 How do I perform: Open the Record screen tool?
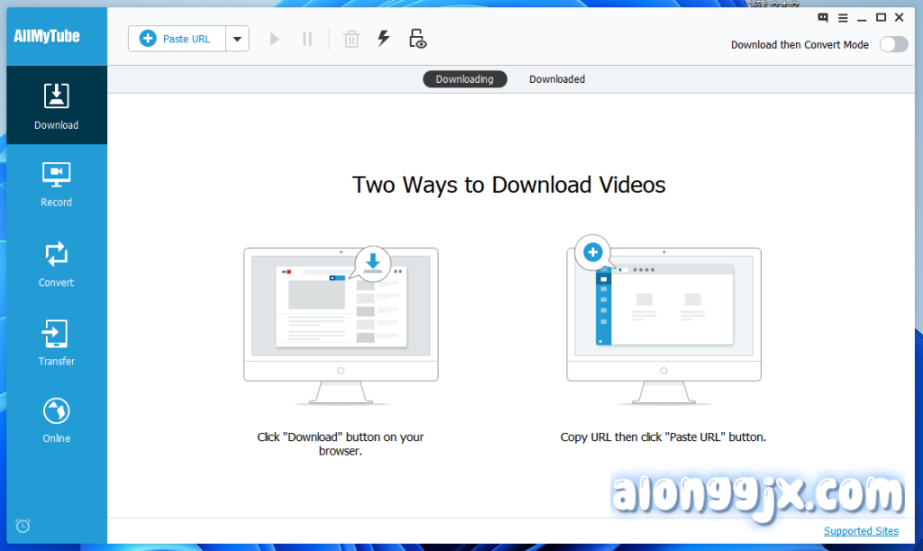(56, 183)
